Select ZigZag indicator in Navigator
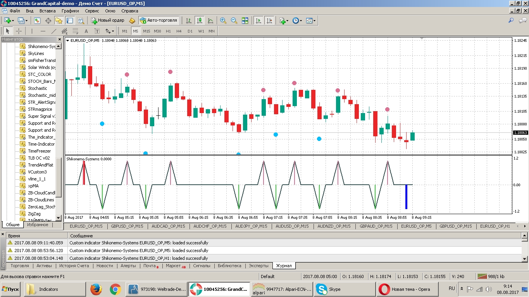 click(x=34, y=214)
